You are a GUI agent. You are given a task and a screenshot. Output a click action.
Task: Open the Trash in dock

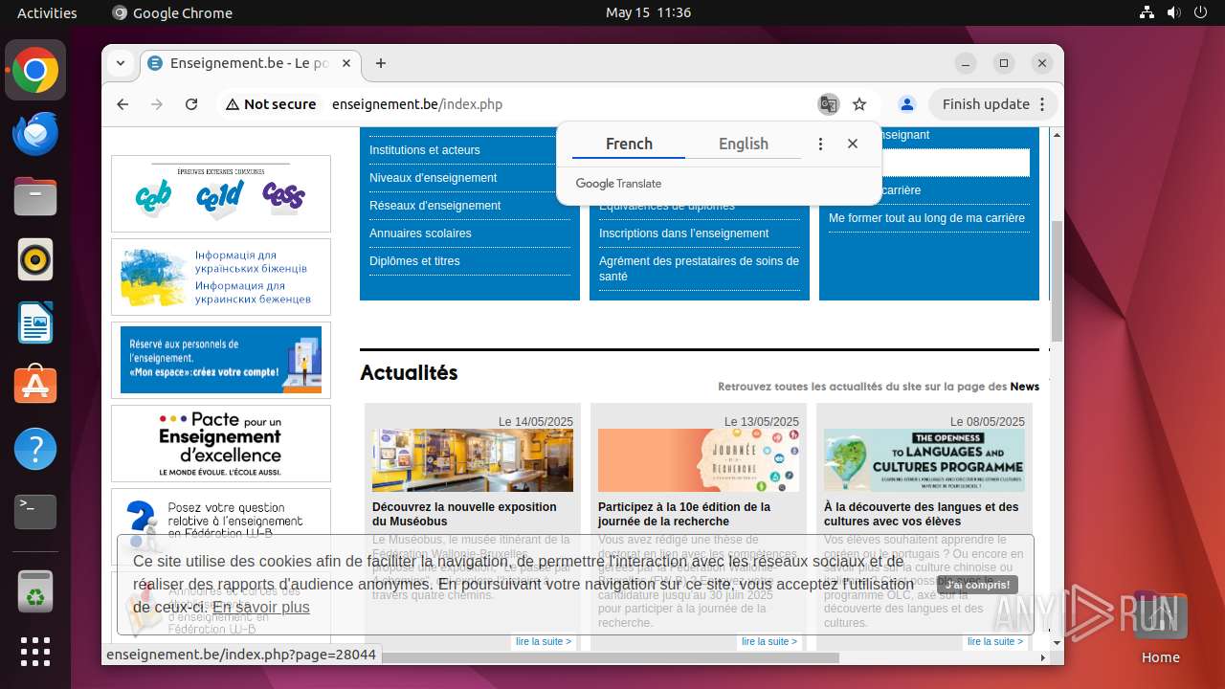coord(35,591)
